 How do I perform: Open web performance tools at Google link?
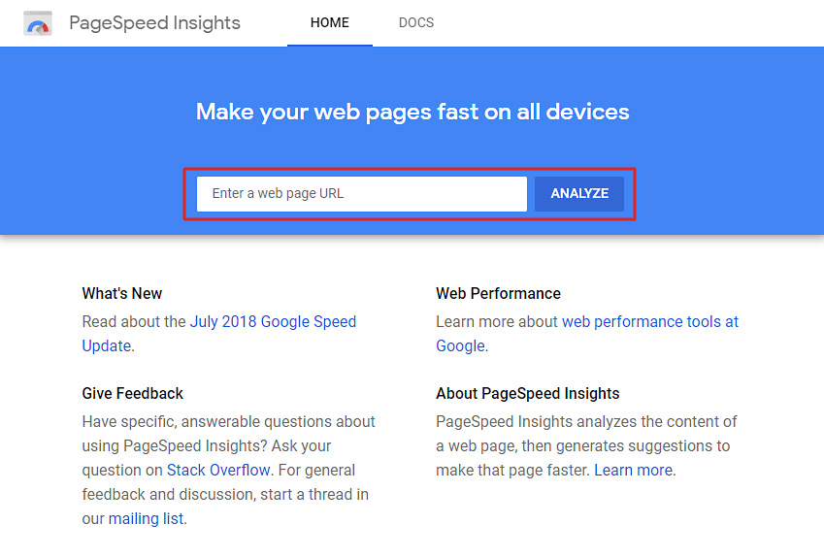(x=587, y=334)
